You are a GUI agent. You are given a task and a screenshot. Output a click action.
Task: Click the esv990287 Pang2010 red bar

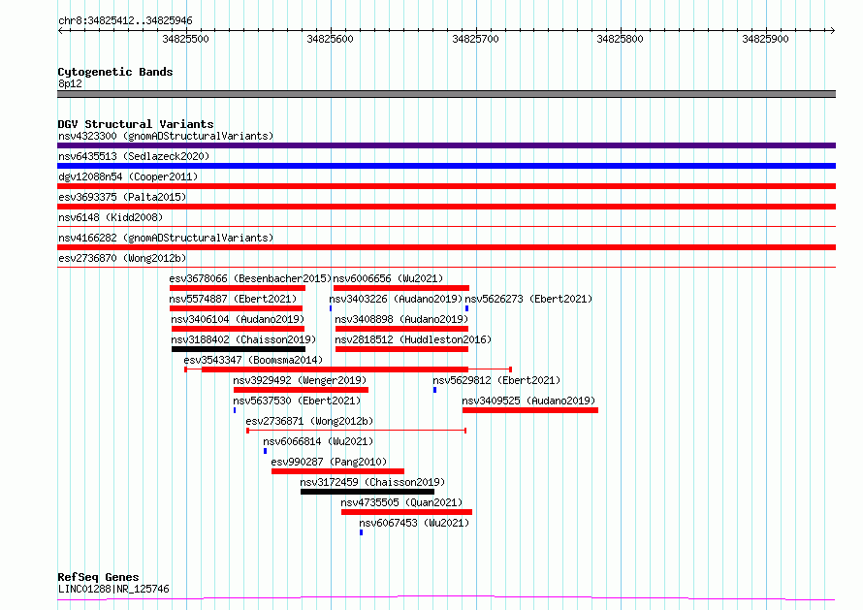pos(338,471)
